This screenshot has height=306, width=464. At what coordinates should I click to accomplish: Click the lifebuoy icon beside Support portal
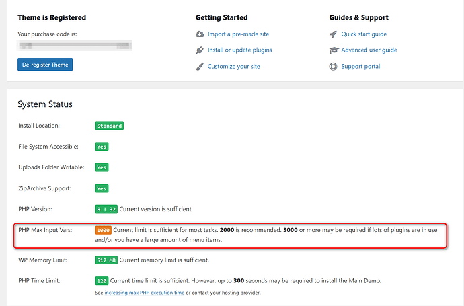point(333,67)
